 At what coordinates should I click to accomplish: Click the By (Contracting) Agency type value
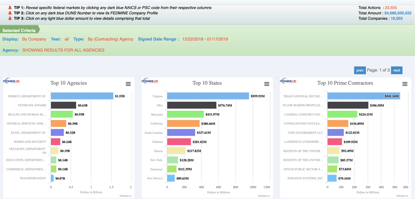[x=111, y=39]
